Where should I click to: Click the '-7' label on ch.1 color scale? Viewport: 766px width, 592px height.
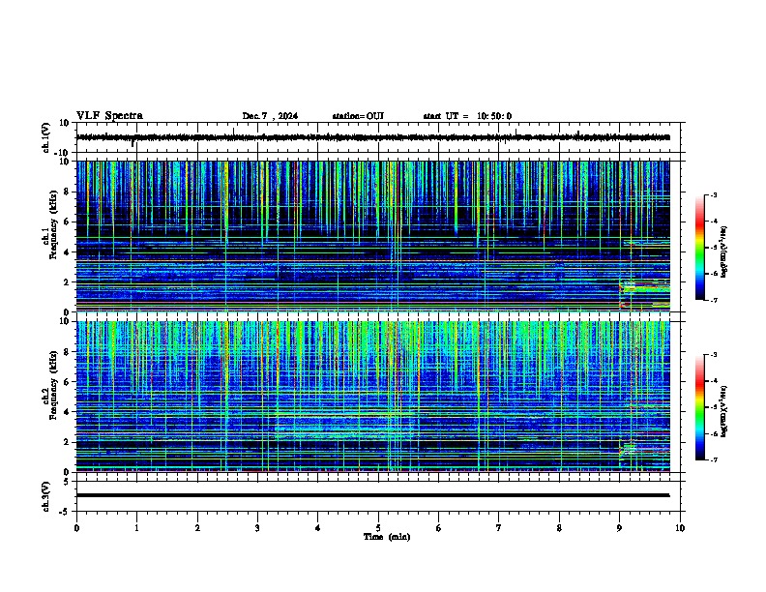tap(713, 300)
